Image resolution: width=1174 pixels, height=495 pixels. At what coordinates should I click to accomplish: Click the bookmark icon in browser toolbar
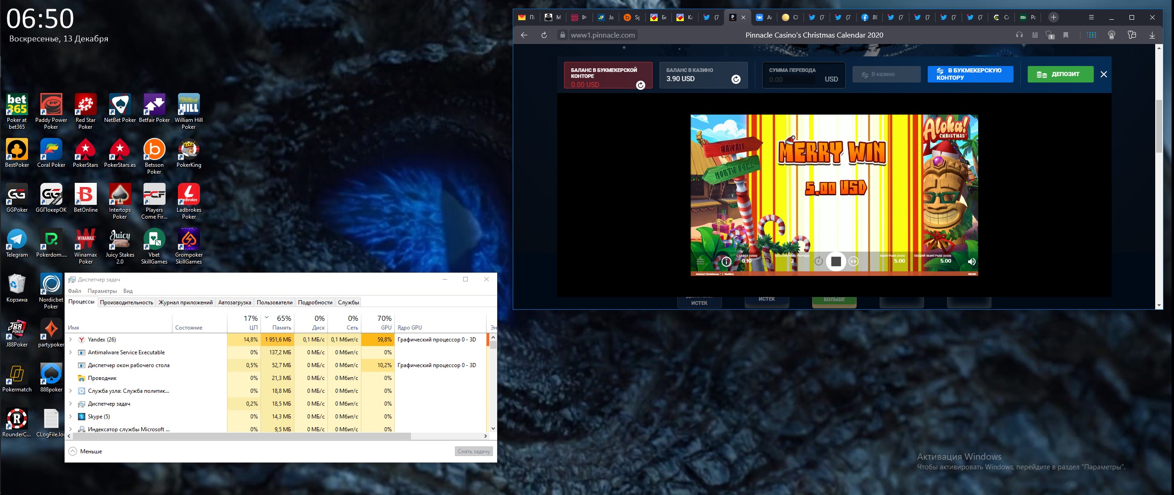click(x=1066, y=35)
